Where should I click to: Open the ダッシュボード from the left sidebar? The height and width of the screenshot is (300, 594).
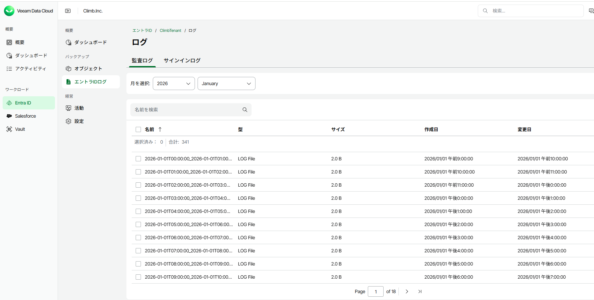[x=31, y=55]
